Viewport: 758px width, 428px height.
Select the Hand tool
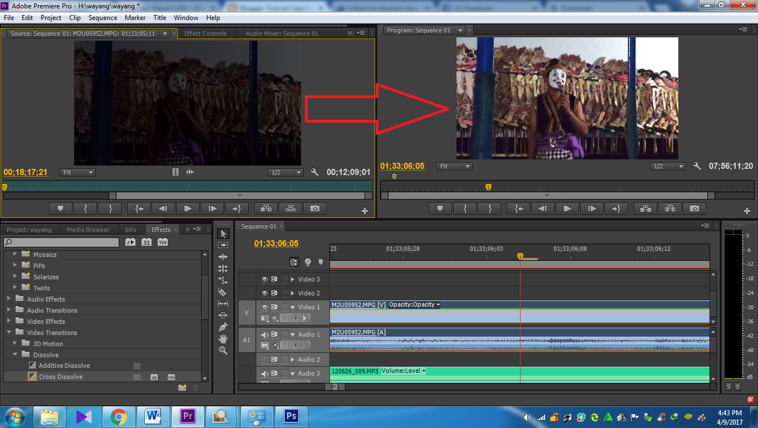223,338
